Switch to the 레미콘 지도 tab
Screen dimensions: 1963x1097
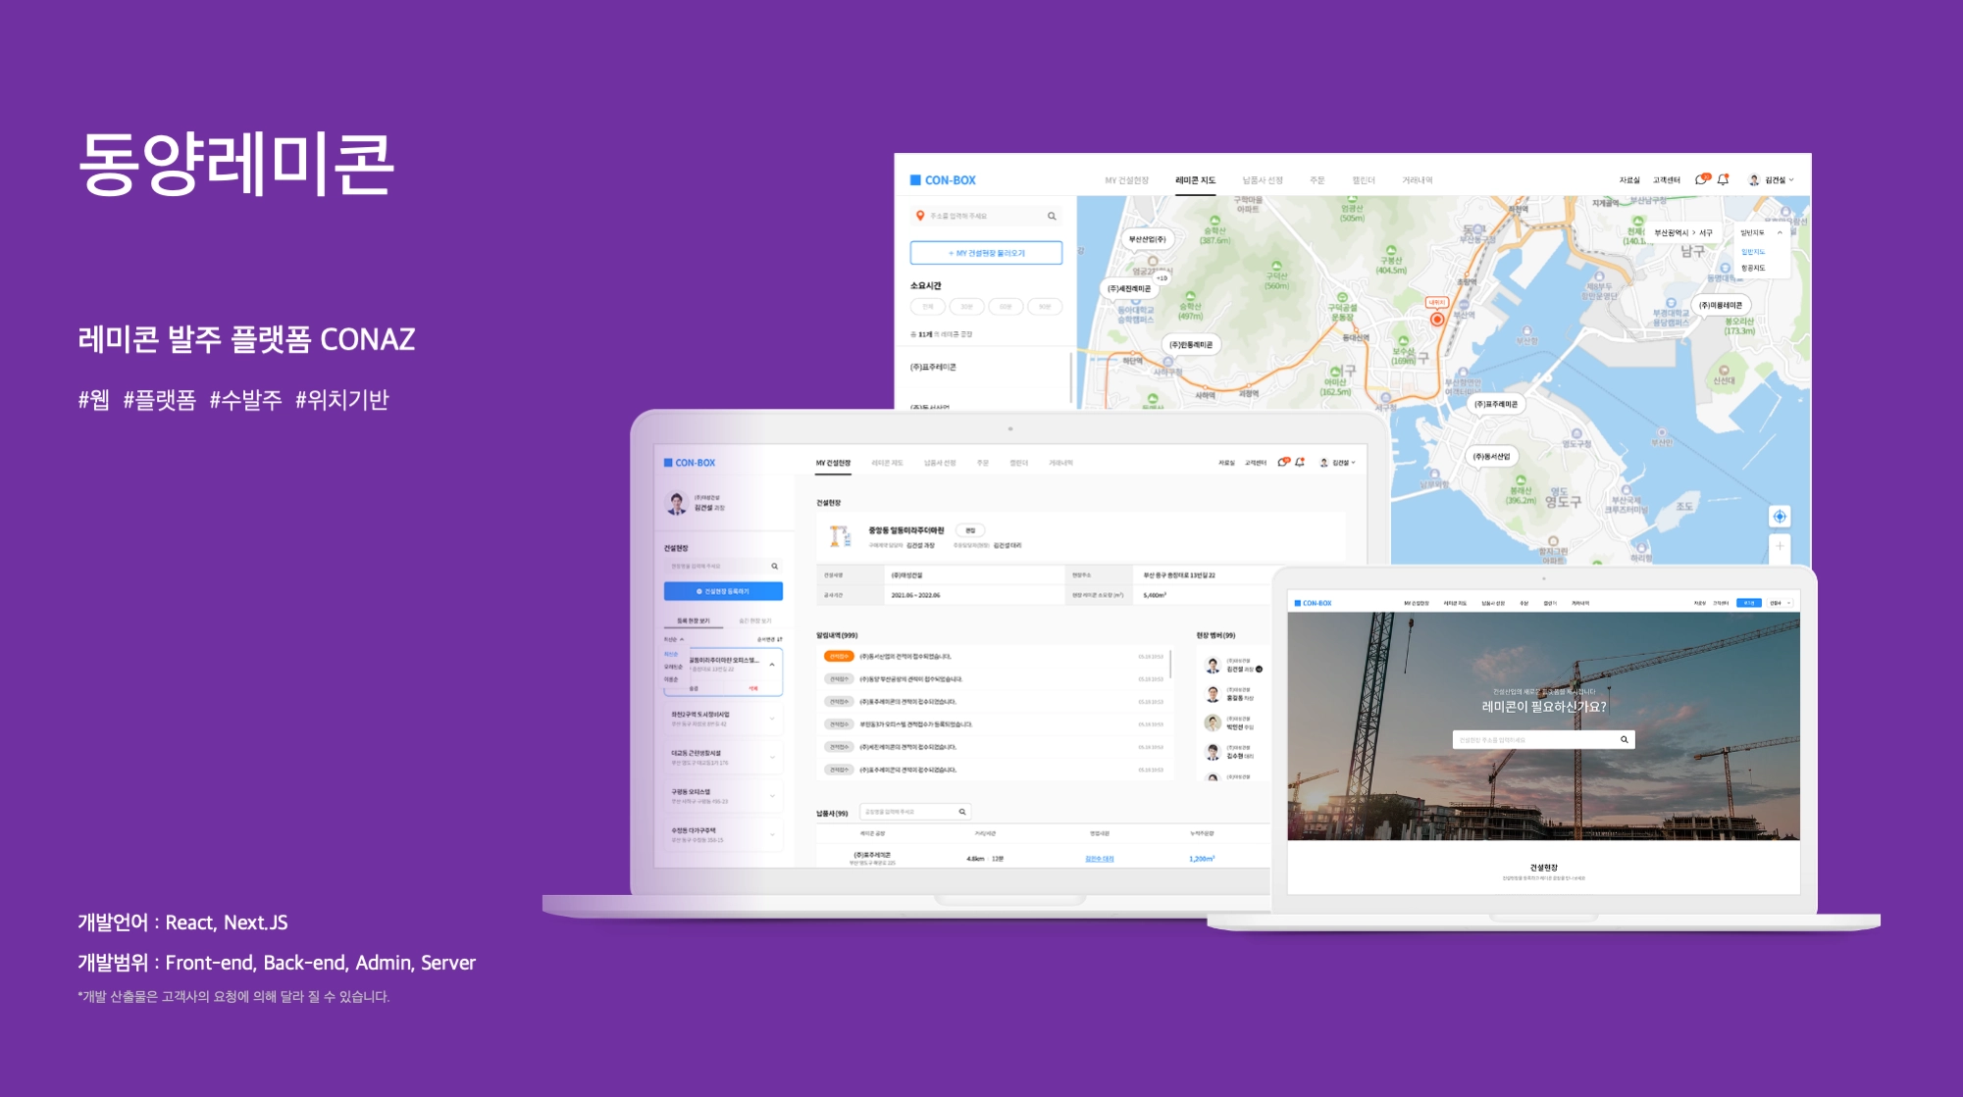[x=1195, y=180]
